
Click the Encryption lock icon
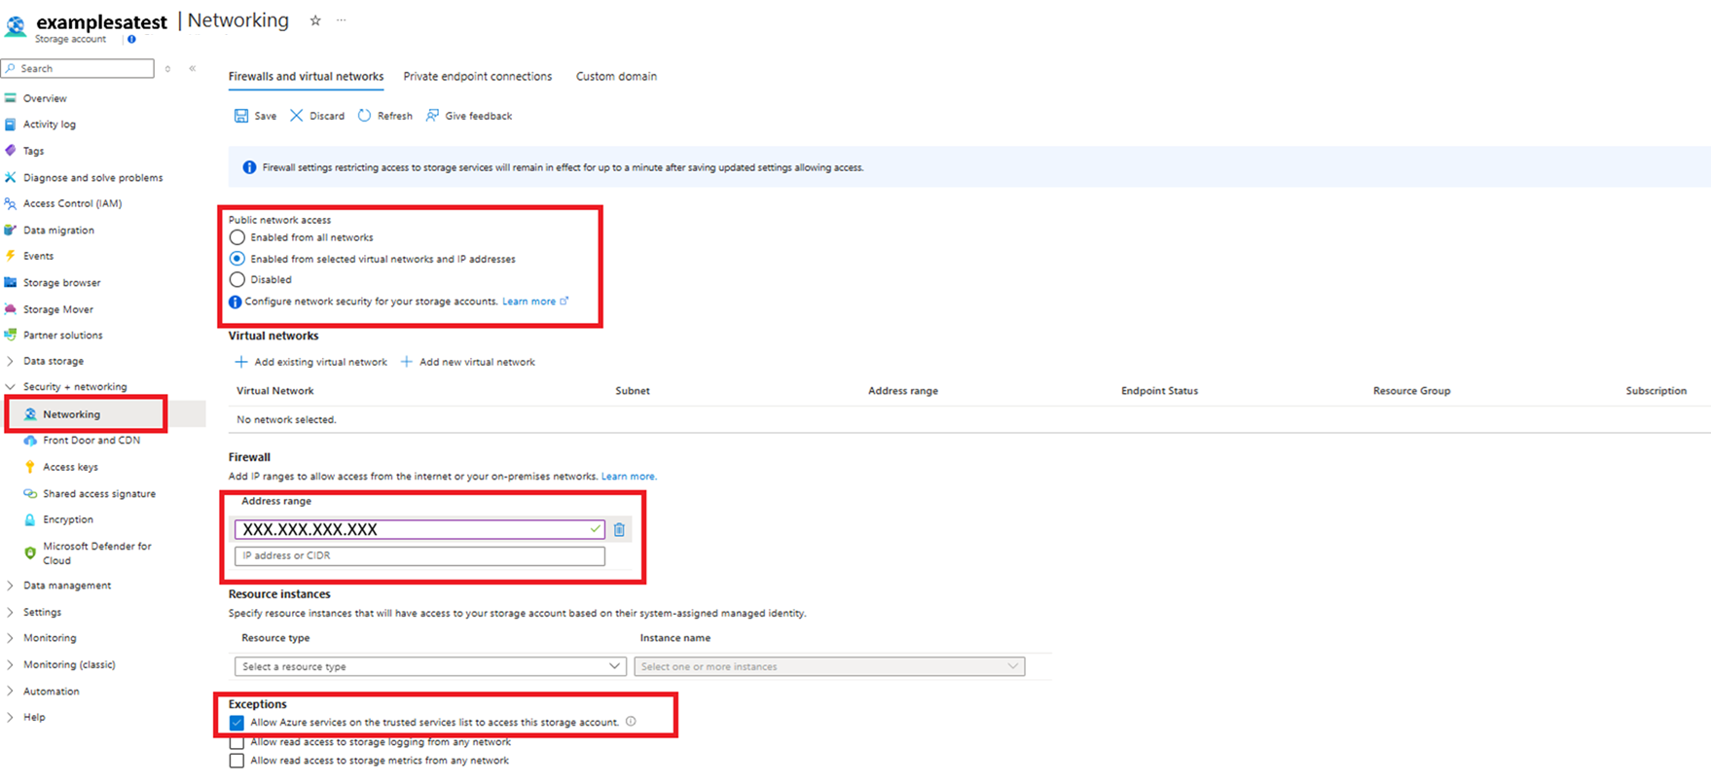click(x=30, y=519)
